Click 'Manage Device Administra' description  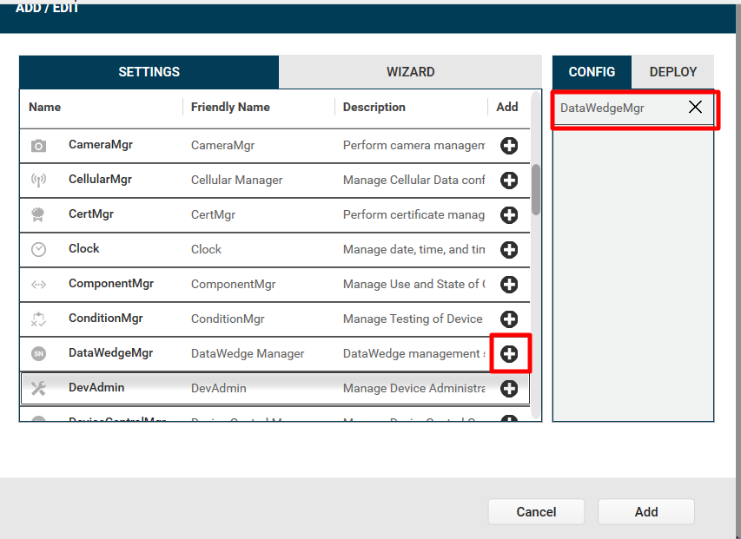tap(414, 388)
